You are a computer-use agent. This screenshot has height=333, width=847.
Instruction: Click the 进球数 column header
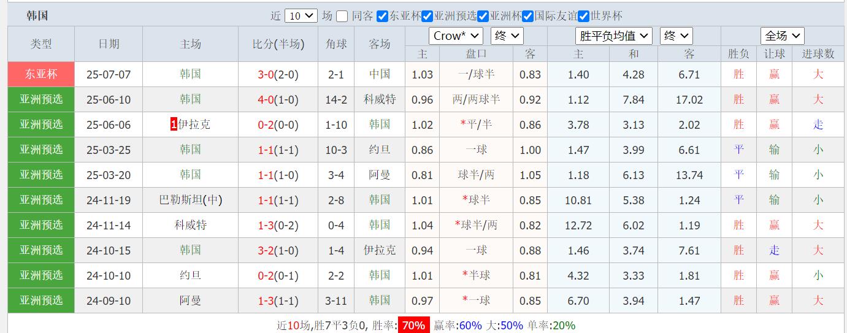pyautogui.click(x=818, y=54)
